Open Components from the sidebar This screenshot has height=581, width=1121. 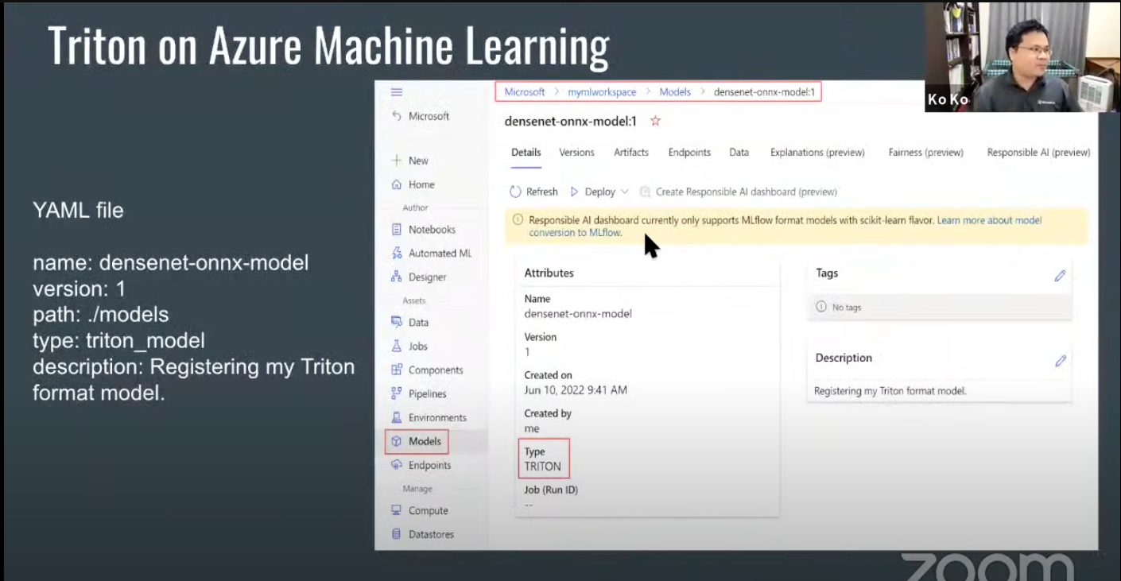tap(436, 370)
